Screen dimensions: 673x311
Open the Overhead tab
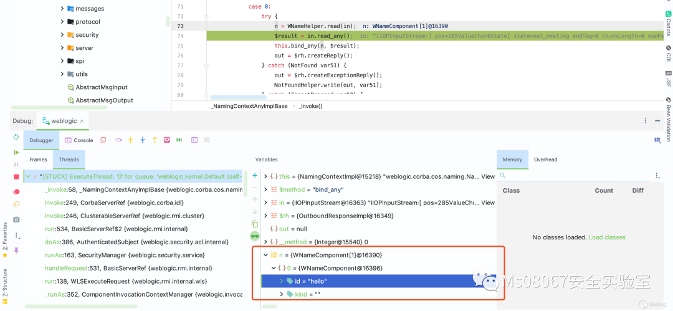pyautogui.click(x=545, y=160)
